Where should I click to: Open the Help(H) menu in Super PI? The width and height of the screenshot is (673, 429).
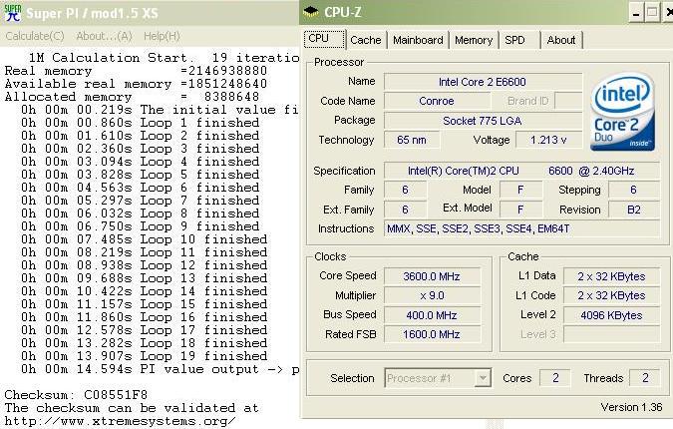162,36
